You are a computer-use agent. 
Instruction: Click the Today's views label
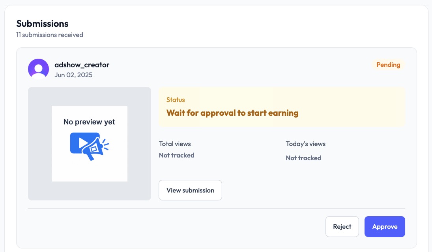305,144
